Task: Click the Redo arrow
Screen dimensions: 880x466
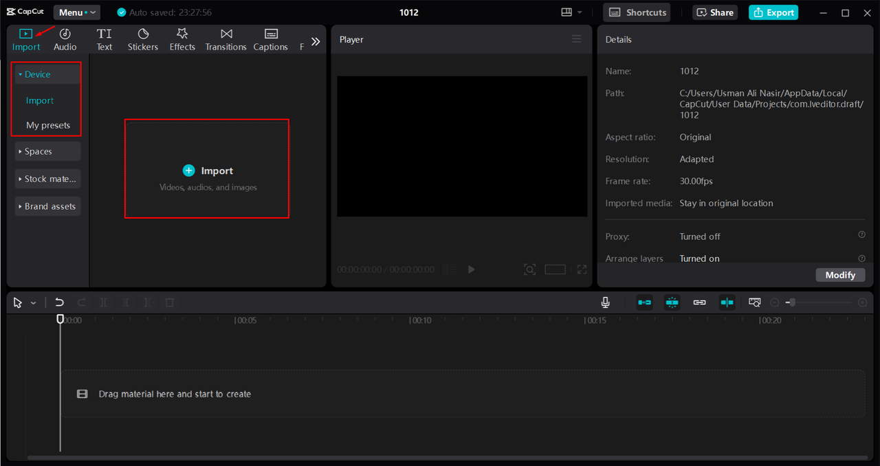Action: click(82, 302)
